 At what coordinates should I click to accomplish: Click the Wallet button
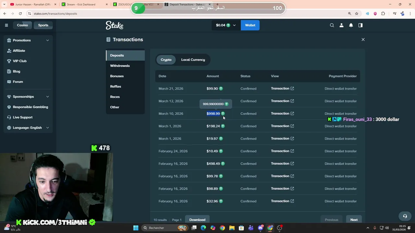click(x=250, y=25)
